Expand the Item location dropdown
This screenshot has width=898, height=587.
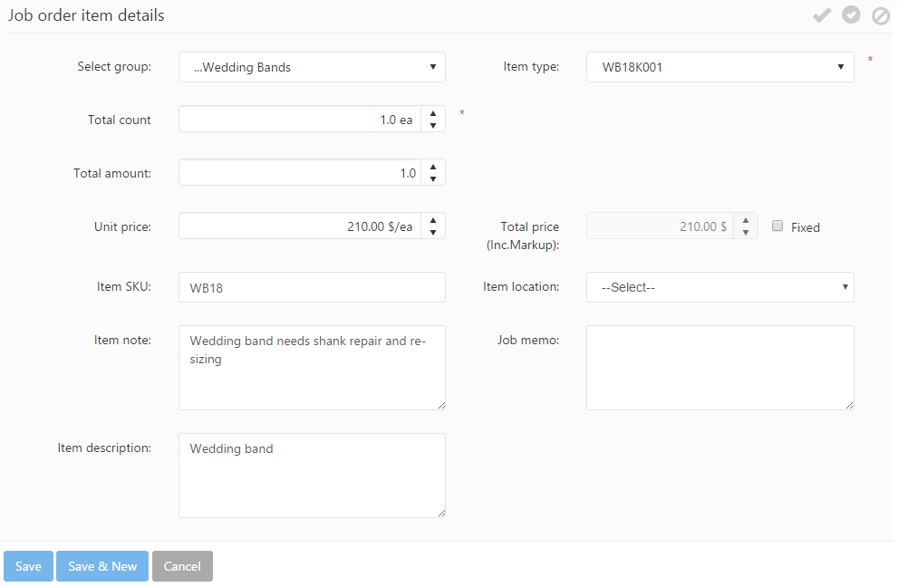tap(719, 287)
